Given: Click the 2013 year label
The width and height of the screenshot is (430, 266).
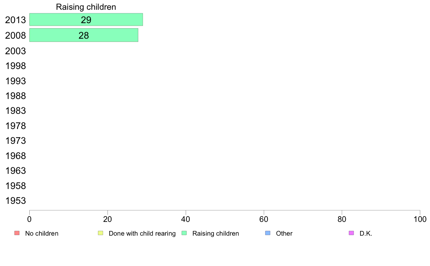Looking at the screenshot, I should tap(16, 20).
